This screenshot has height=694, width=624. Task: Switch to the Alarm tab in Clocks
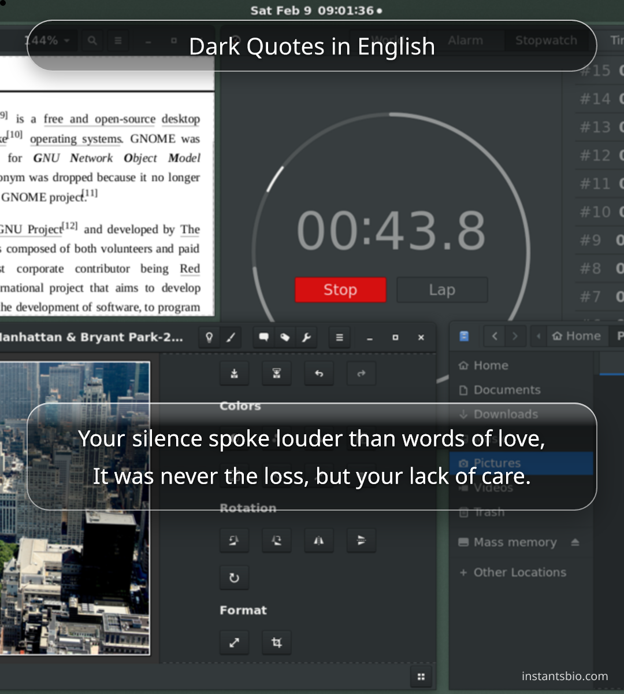[x=465, y=40]
